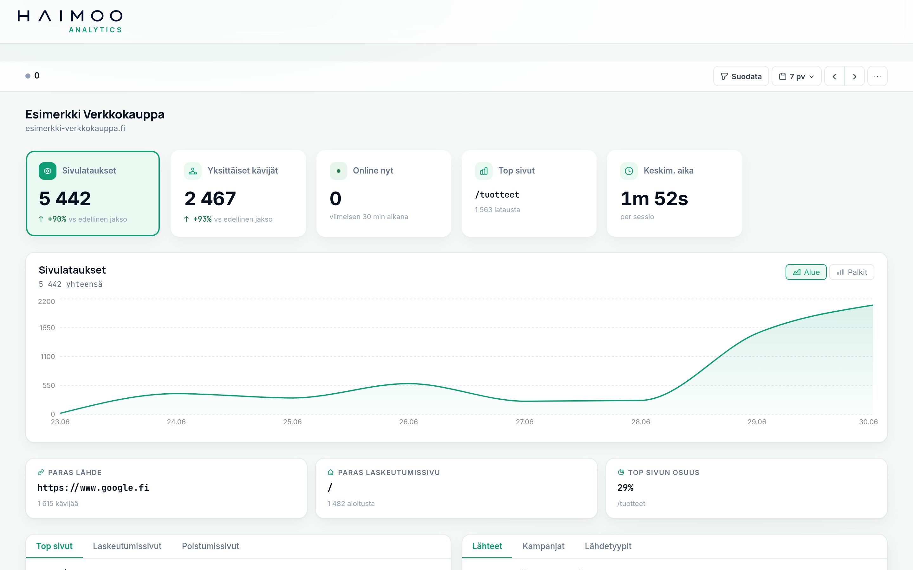
Task: Select the Sivulataukset metric card
Action: click(93, 194)
